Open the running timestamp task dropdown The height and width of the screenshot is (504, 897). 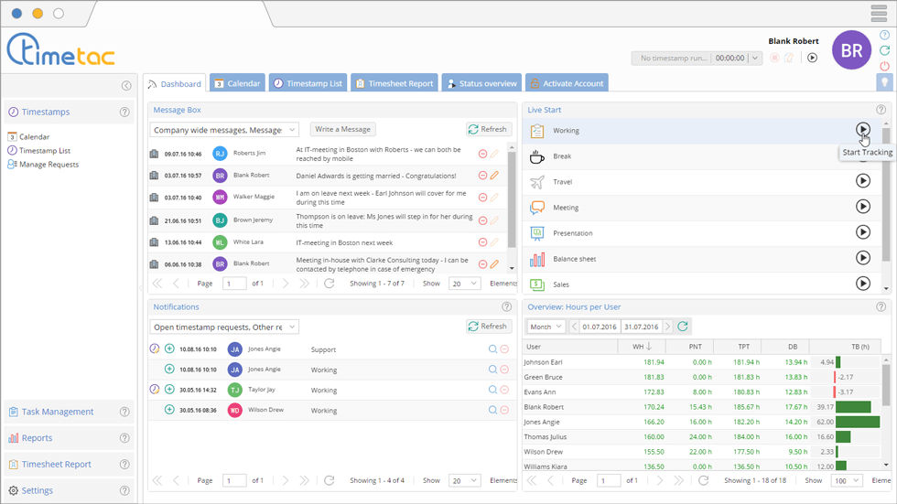pyautogui.click(x=755, y=58)
